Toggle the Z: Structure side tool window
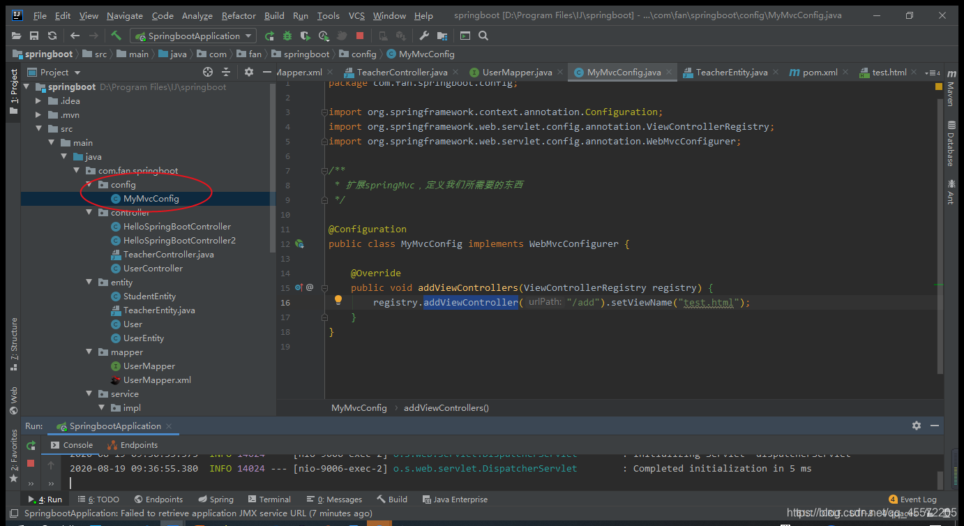Screen dimensions: 964x526 coord(13,344)
